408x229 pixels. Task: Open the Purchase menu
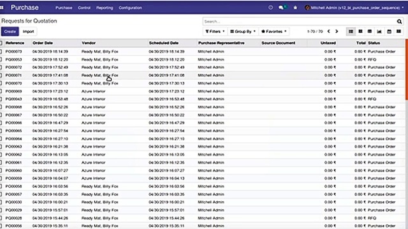pos(64,8)
